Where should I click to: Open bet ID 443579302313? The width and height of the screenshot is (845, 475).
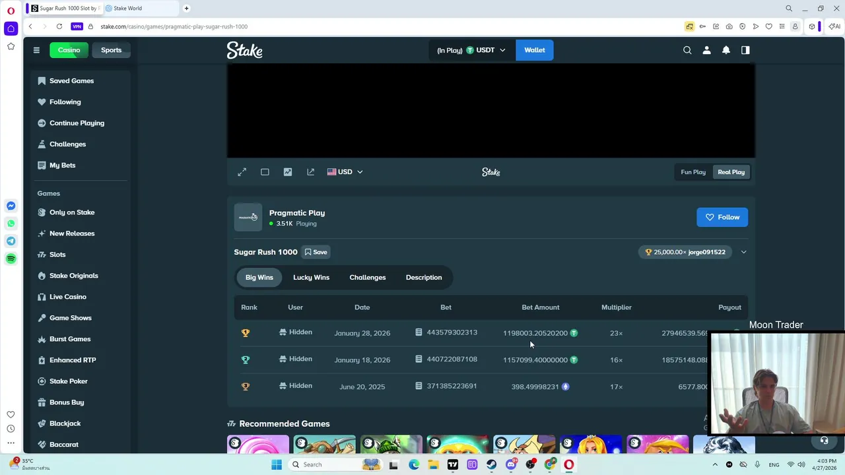446,332
